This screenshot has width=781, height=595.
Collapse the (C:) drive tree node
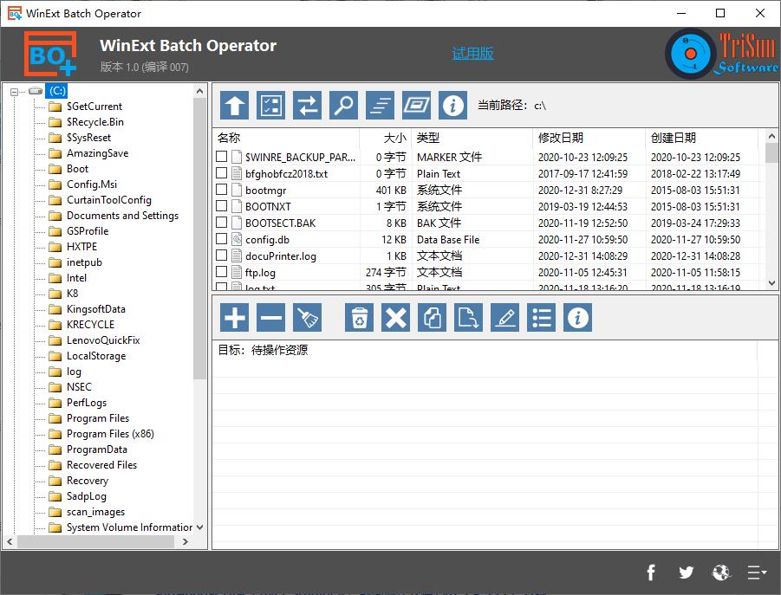[x=15, y=92]
